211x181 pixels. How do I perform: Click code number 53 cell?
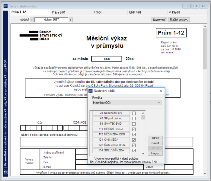(98, 124)
